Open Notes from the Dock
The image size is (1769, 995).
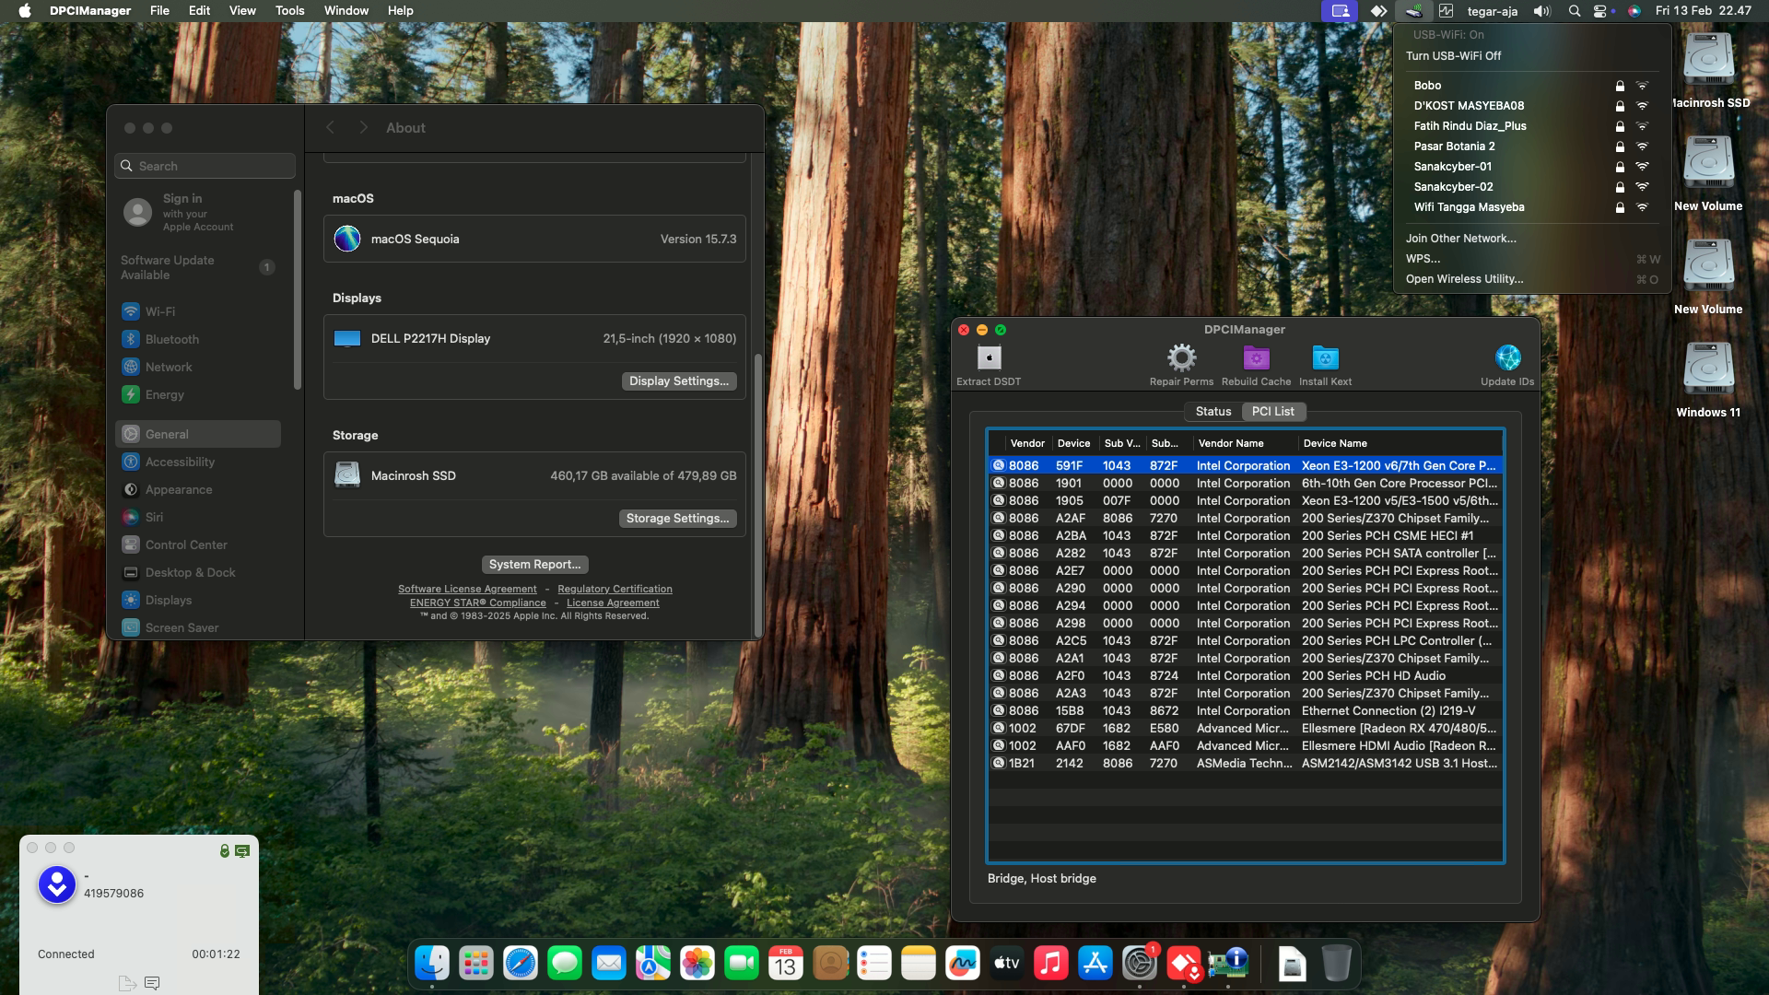(x=919, y=964)
